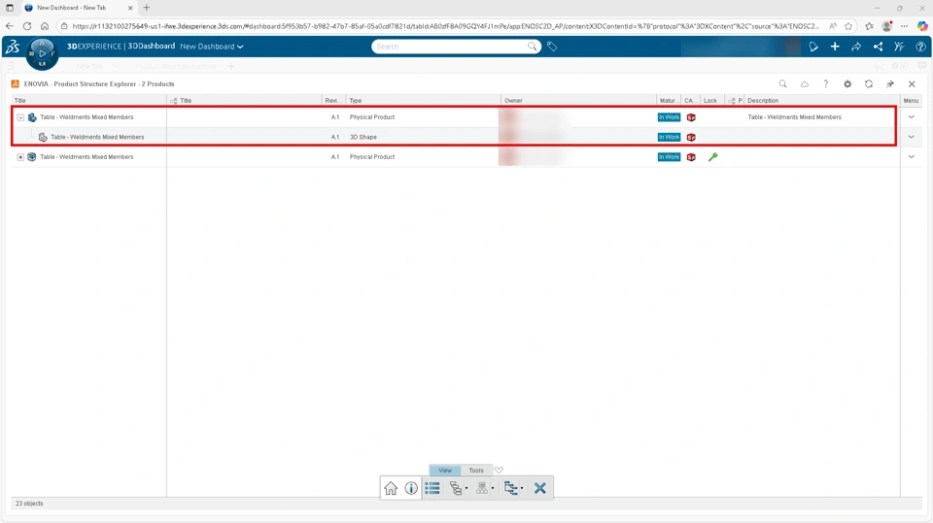Click the Maturity column header
This screenshot has width=933, height=523.
669,101
